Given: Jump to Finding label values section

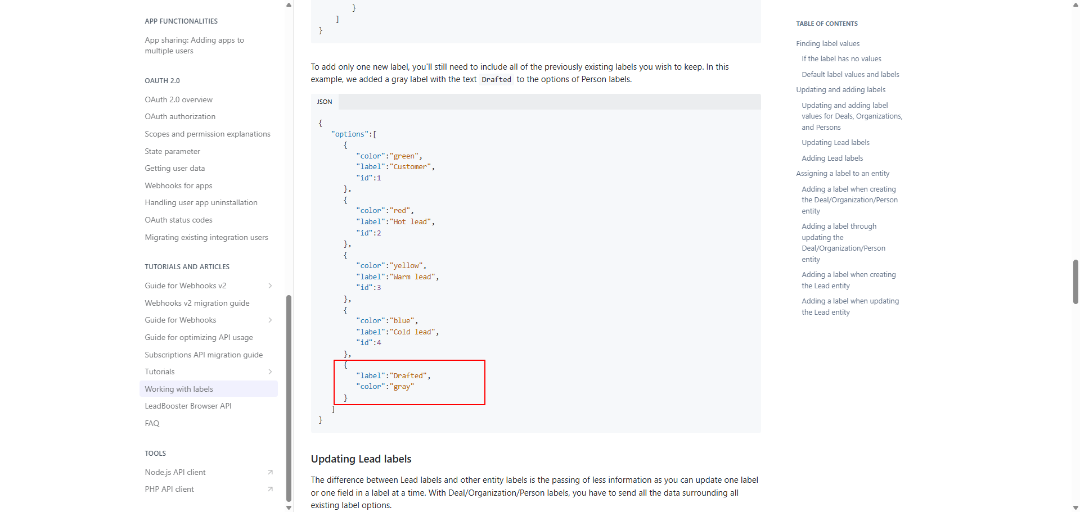Looking at the screenshot, I should 827,43.
